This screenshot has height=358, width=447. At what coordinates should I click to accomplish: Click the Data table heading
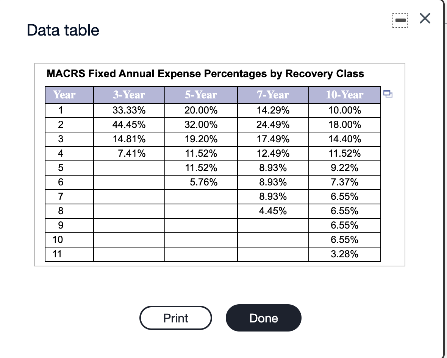point(62,30)
